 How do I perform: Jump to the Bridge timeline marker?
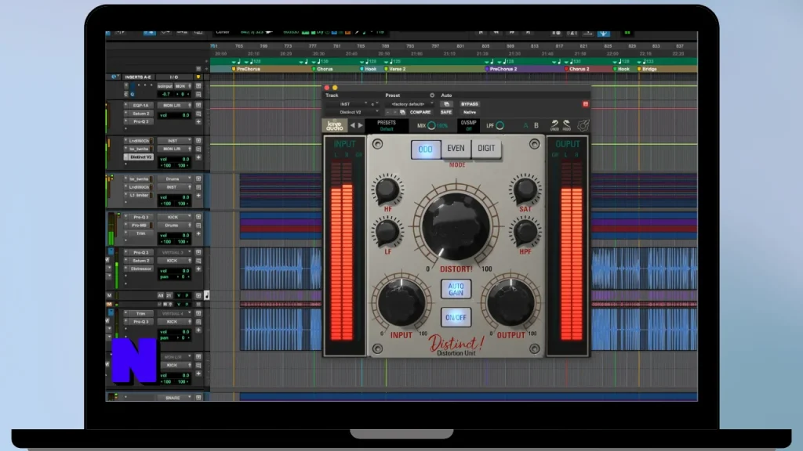coord(647,69)
